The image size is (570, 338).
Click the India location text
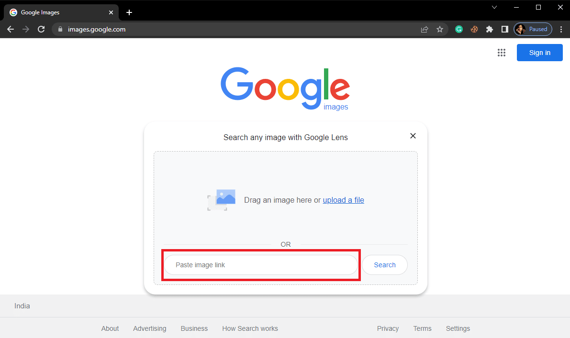22,306
